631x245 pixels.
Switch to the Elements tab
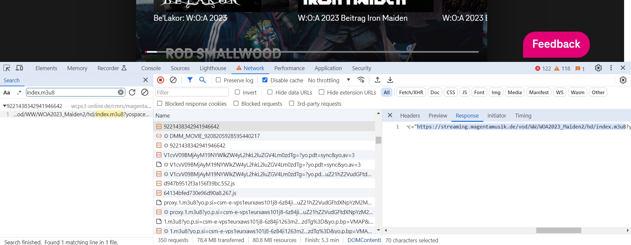(46, 68)
